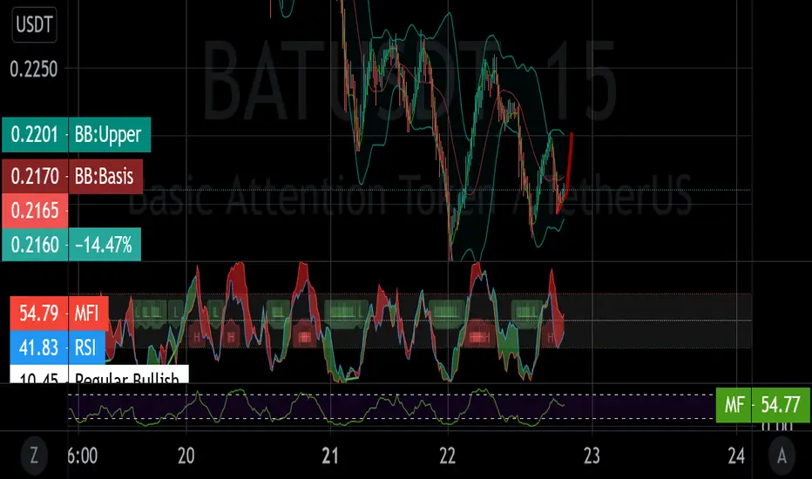Image resolution: width=812 pixels, height=479 pixels.
Task: Select the blue RSI indicator label
Action: 86,347
